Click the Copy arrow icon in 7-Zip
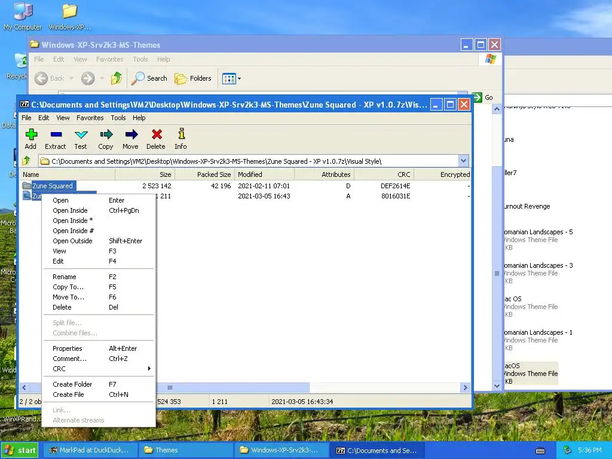This screenshot has height=459, width=612. [106, 134]
